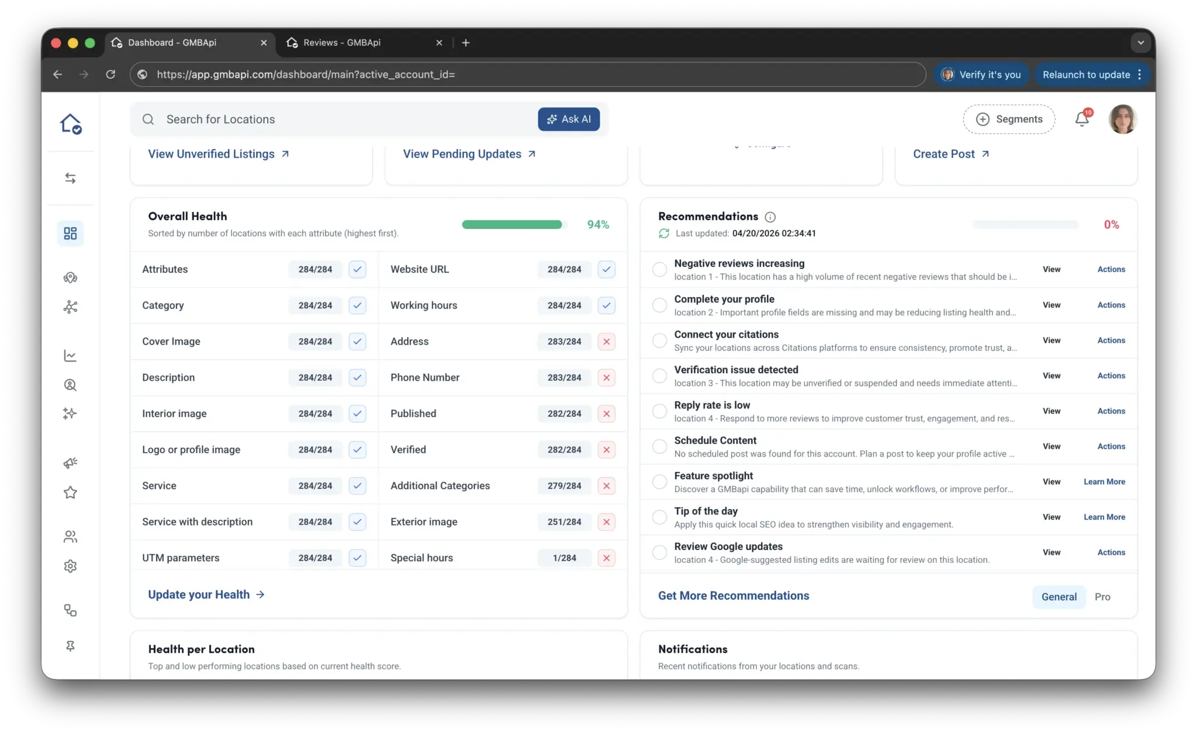Toggle the Tip of the day circle

coord(659,517)
